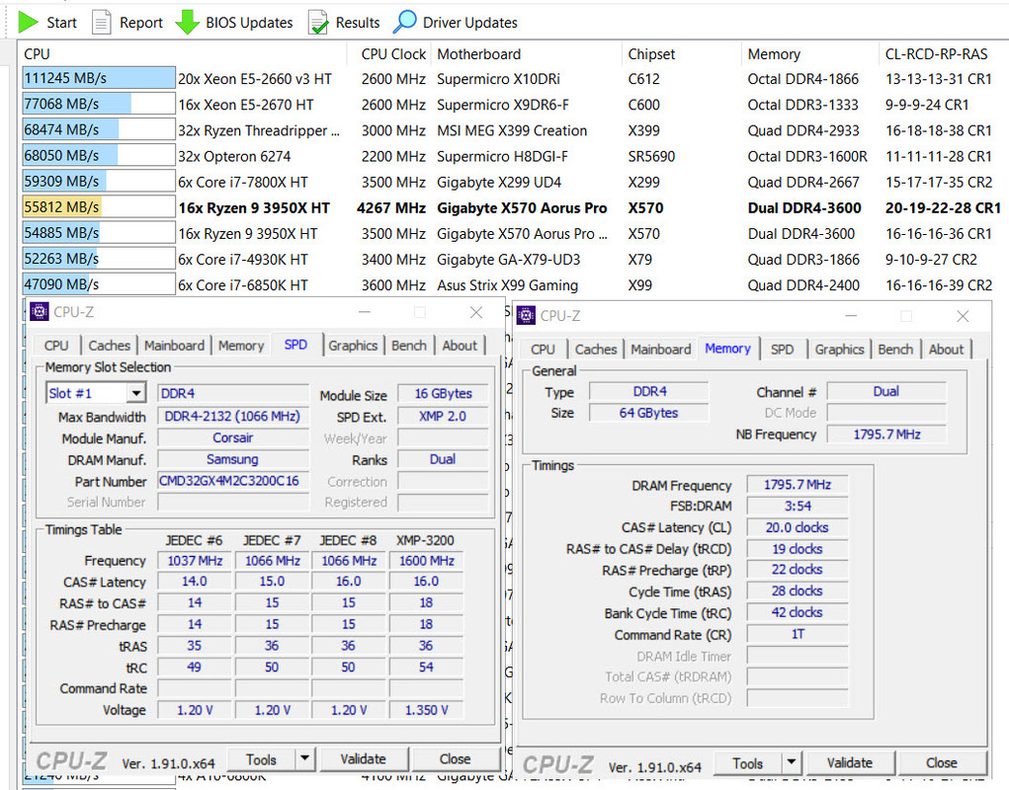Open the SPD tab in the right CPU-Z window
This screenshot has width=1009, height=790.
[x=782, y=350]
